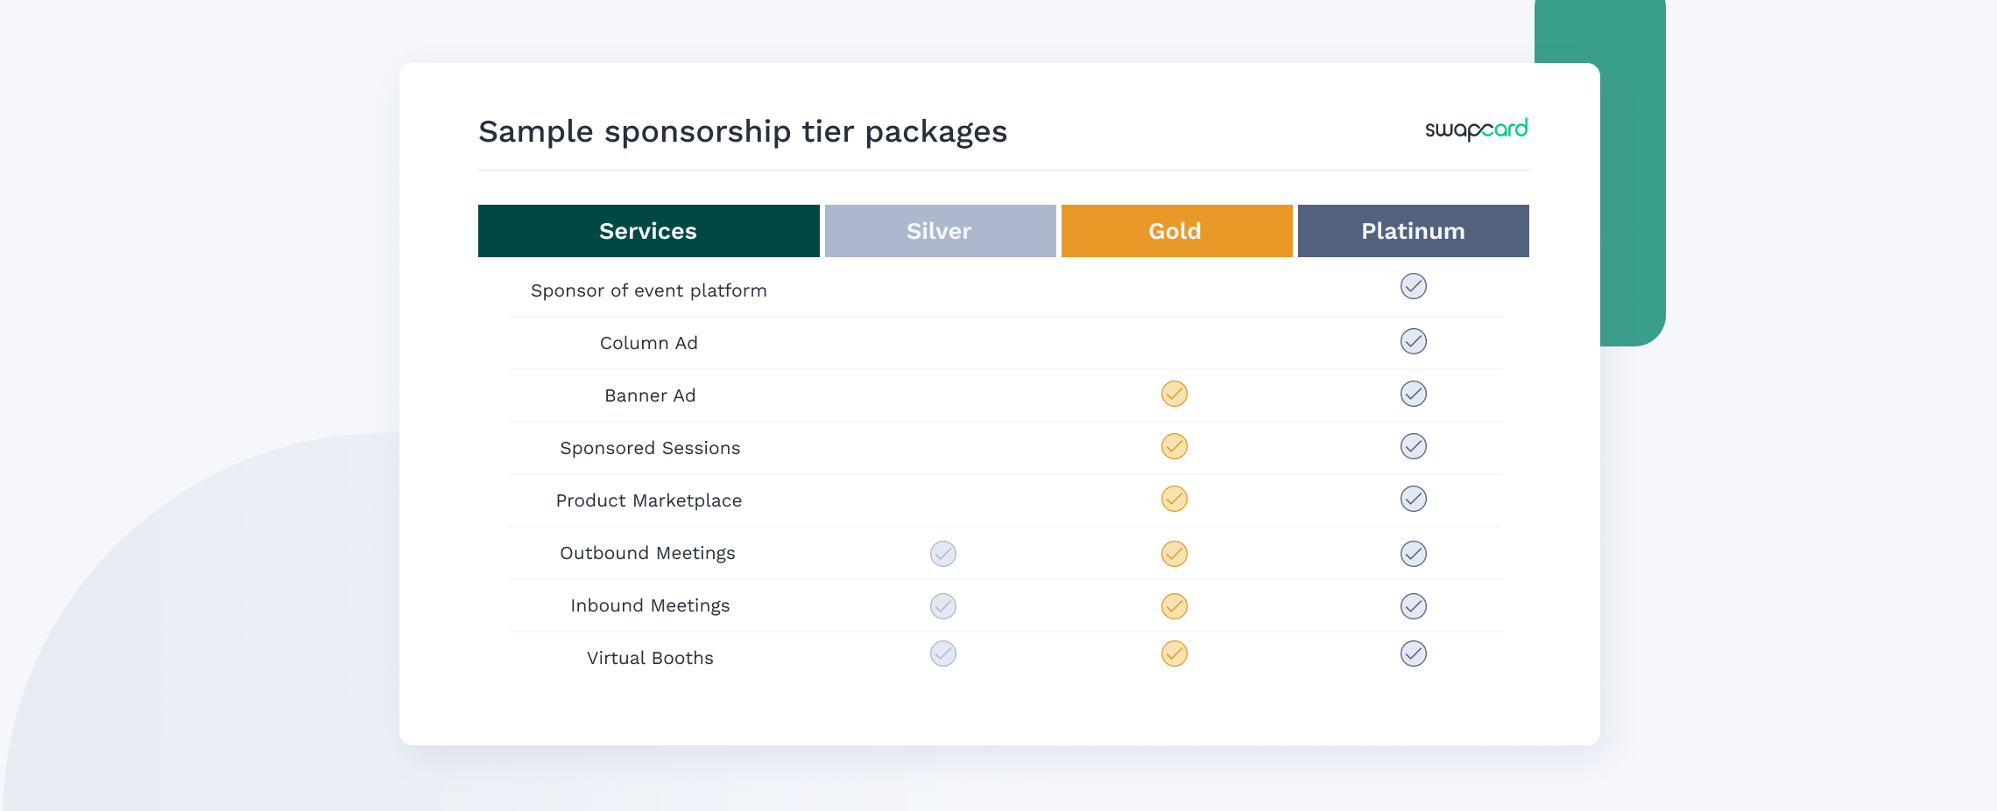Click Platinum checkmark for Product Marketplace
The height and width of the screenshot is (811, 1997).
pyautogui.click(x=1414, y=499)
